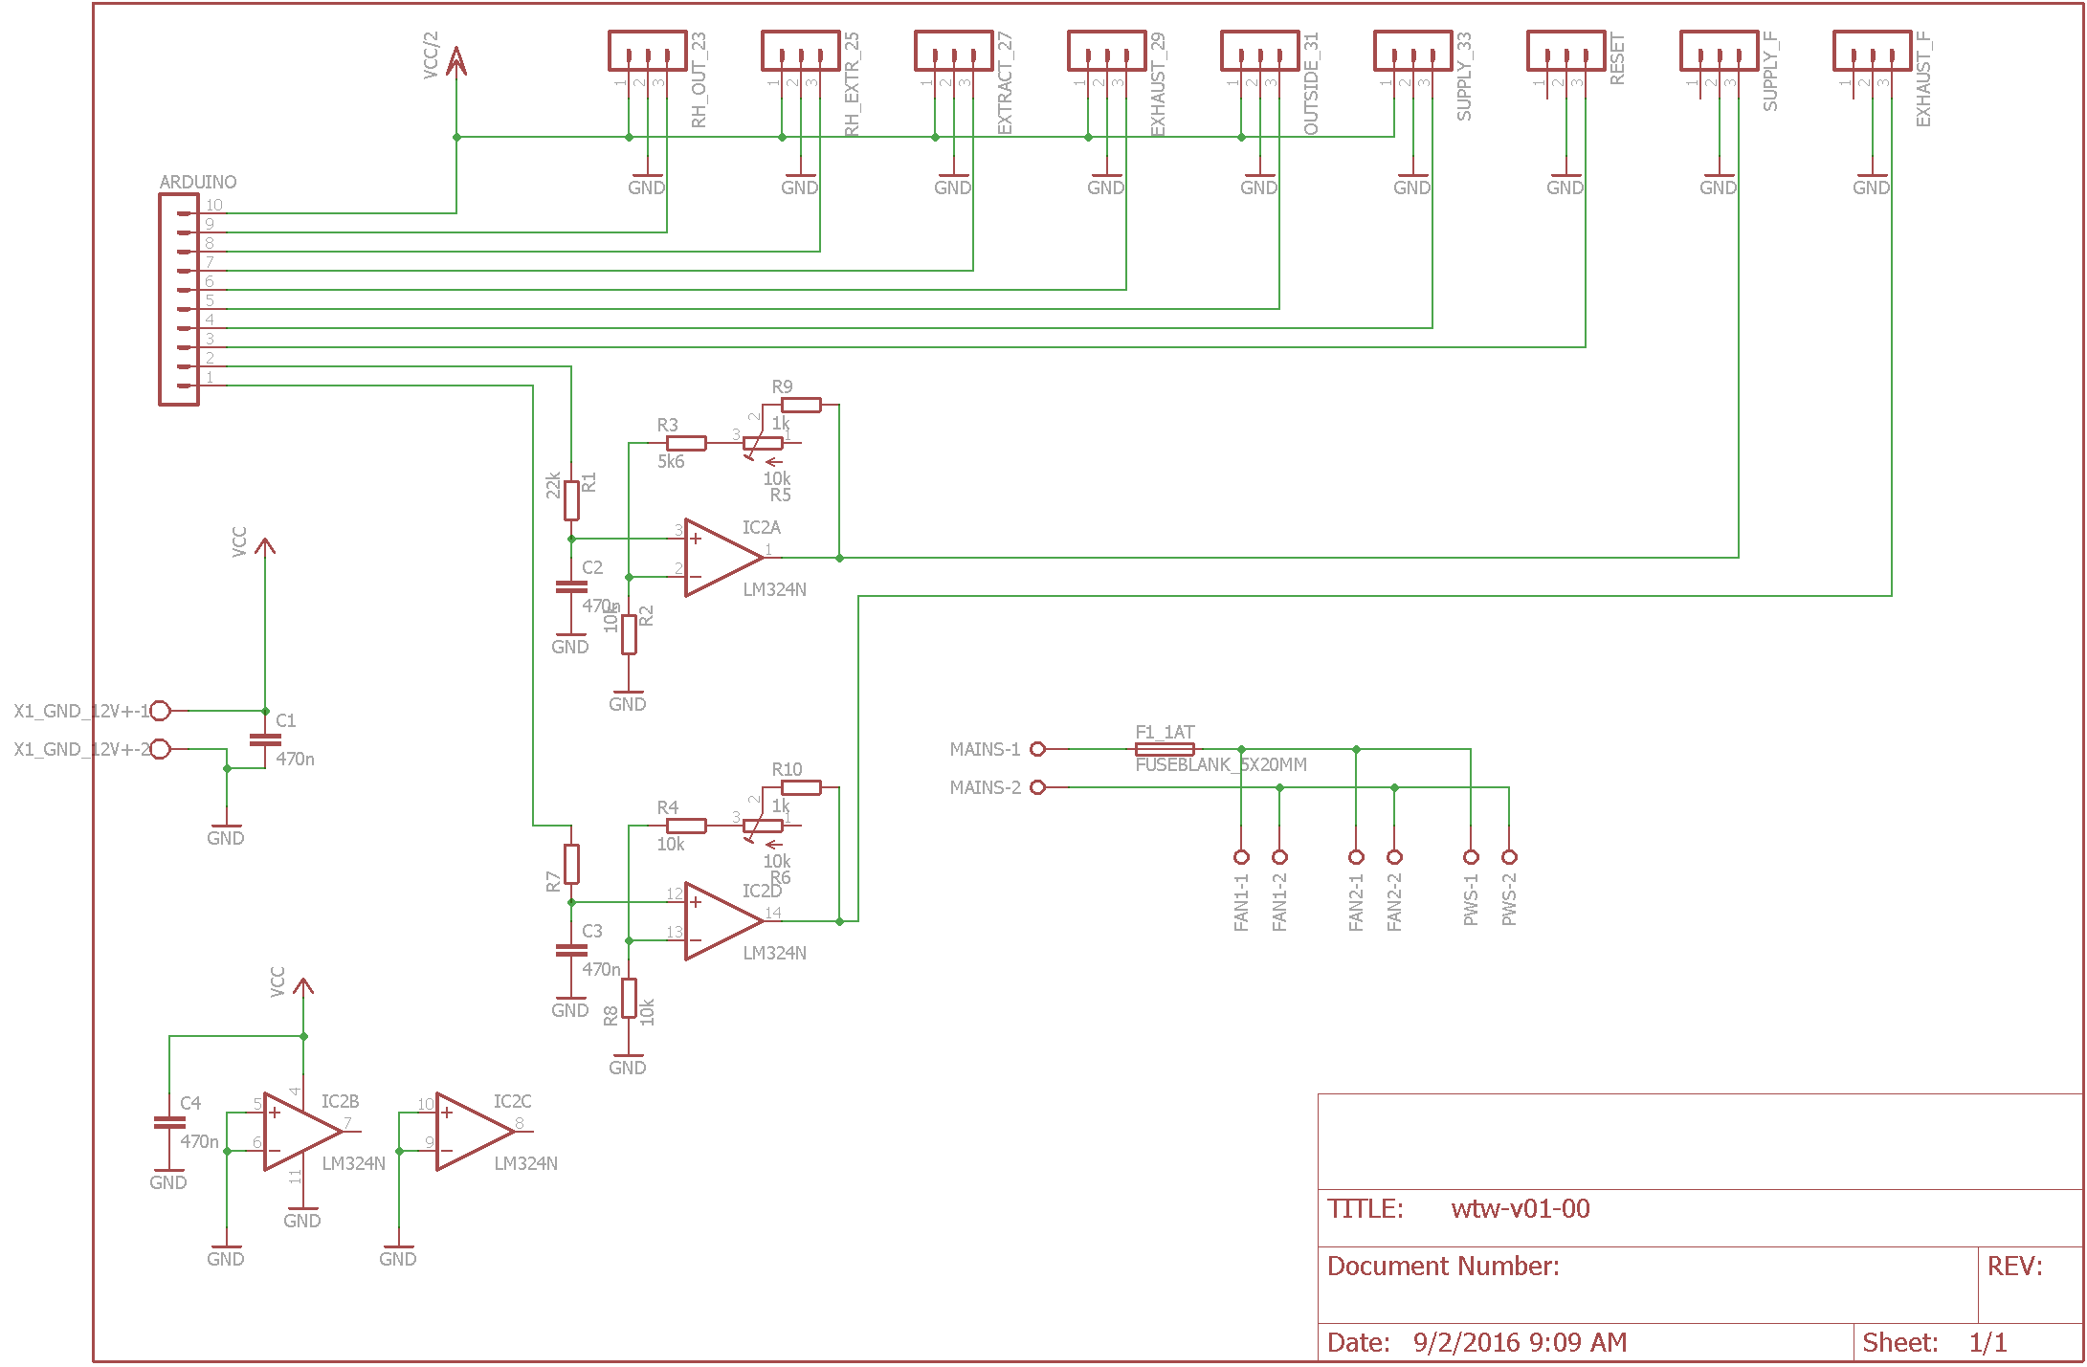
Task: Select the MAINS-1 terminal pad
Action: [x=1037, y=749]
